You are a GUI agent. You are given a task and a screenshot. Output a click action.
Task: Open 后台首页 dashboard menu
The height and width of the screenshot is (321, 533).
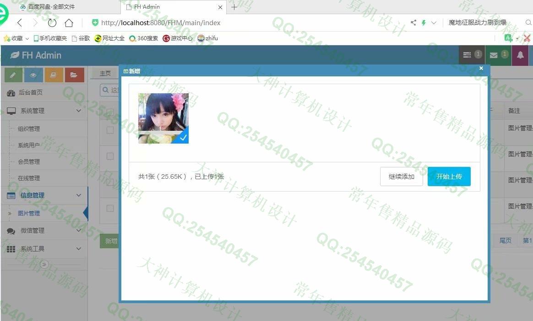tap(44, 93)
